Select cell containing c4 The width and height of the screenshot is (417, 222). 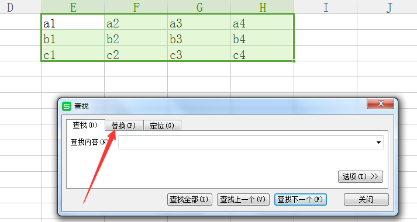pyautogui.click(x=262, y=53)
